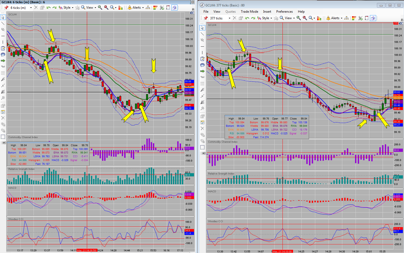Toggle the highlighted swirl button in the 377 ticks toolbar
This screenshot has width=404, height=253.
[373, 18]
